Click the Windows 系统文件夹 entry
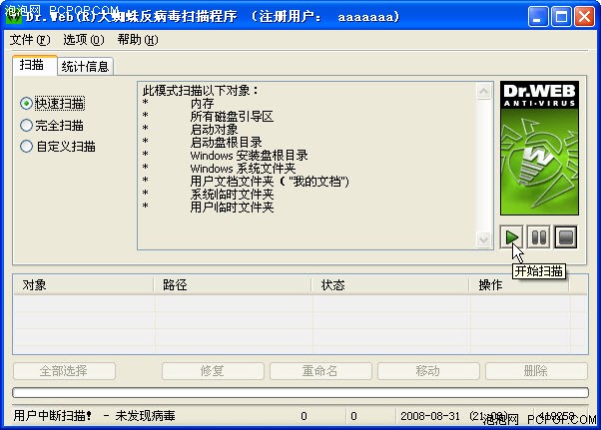The height and width of the screenshot is (430, 601). coord(243,169)
